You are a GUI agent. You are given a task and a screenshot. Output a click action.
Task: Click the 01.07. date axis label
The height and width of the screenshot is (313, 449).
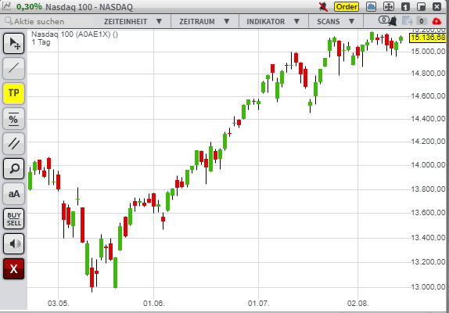click(x=259, y=303)
